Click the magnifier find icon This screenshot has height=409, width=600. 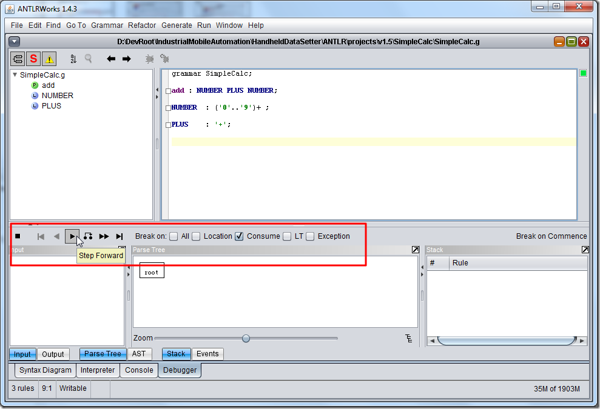pos(89,59)
